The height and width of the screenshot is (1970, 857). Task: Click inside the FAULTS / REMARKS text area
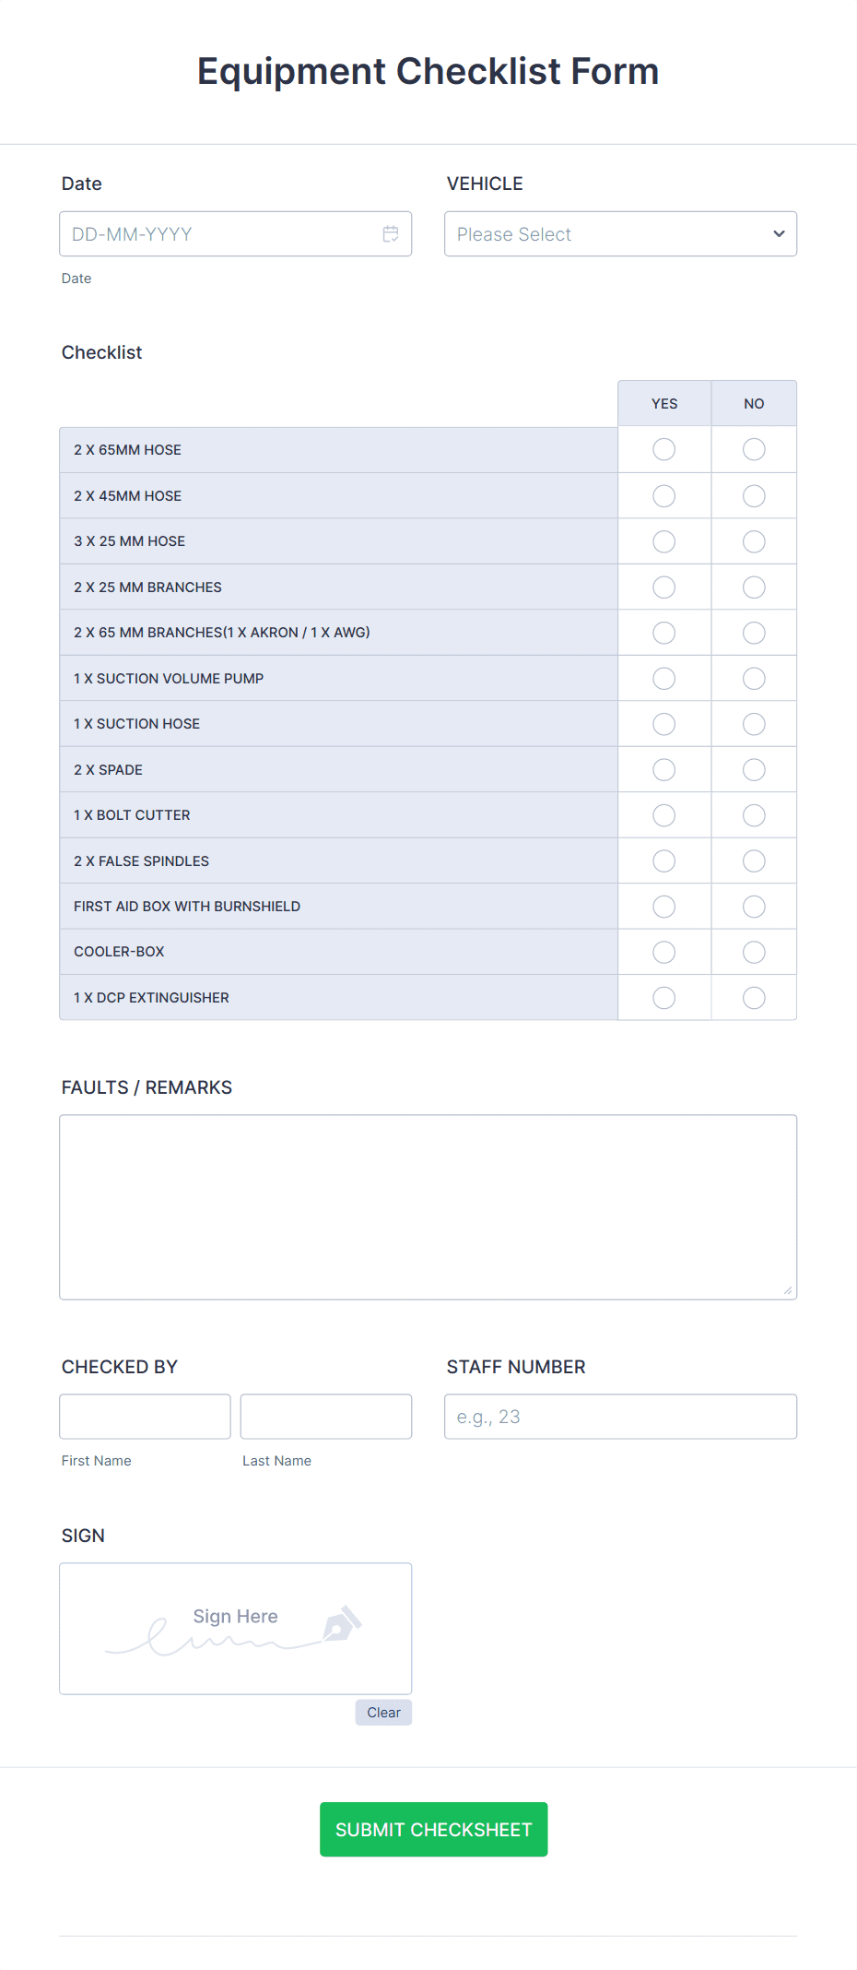428,1204
